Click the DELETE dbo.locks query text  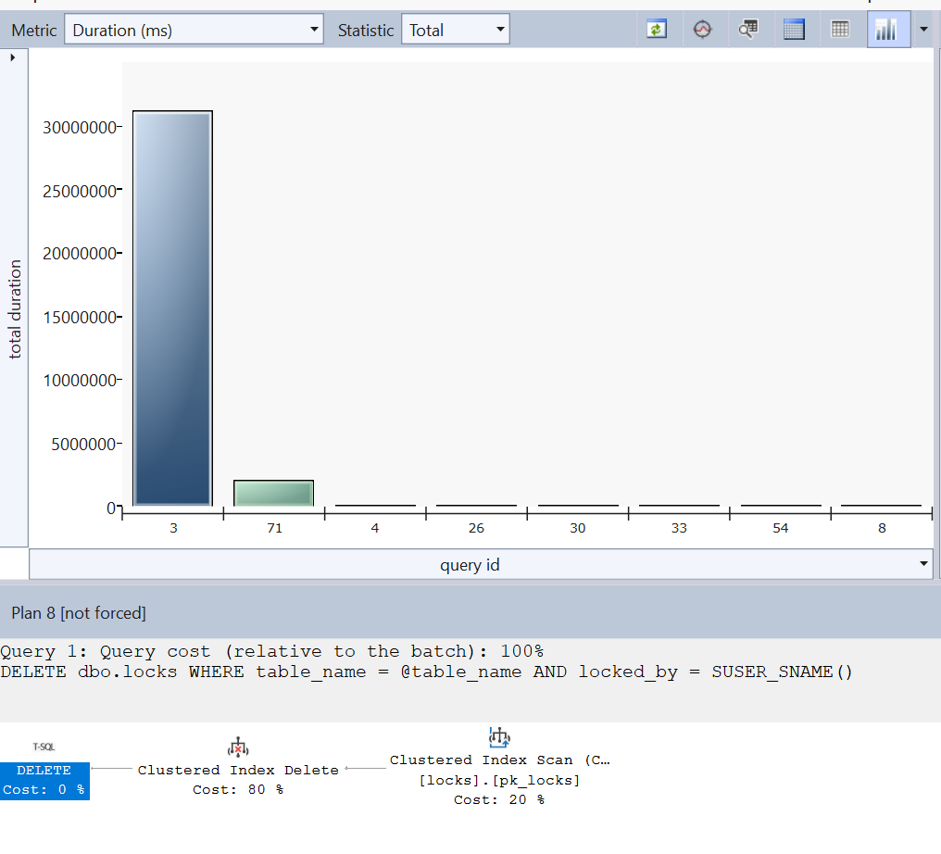[426, 672]
